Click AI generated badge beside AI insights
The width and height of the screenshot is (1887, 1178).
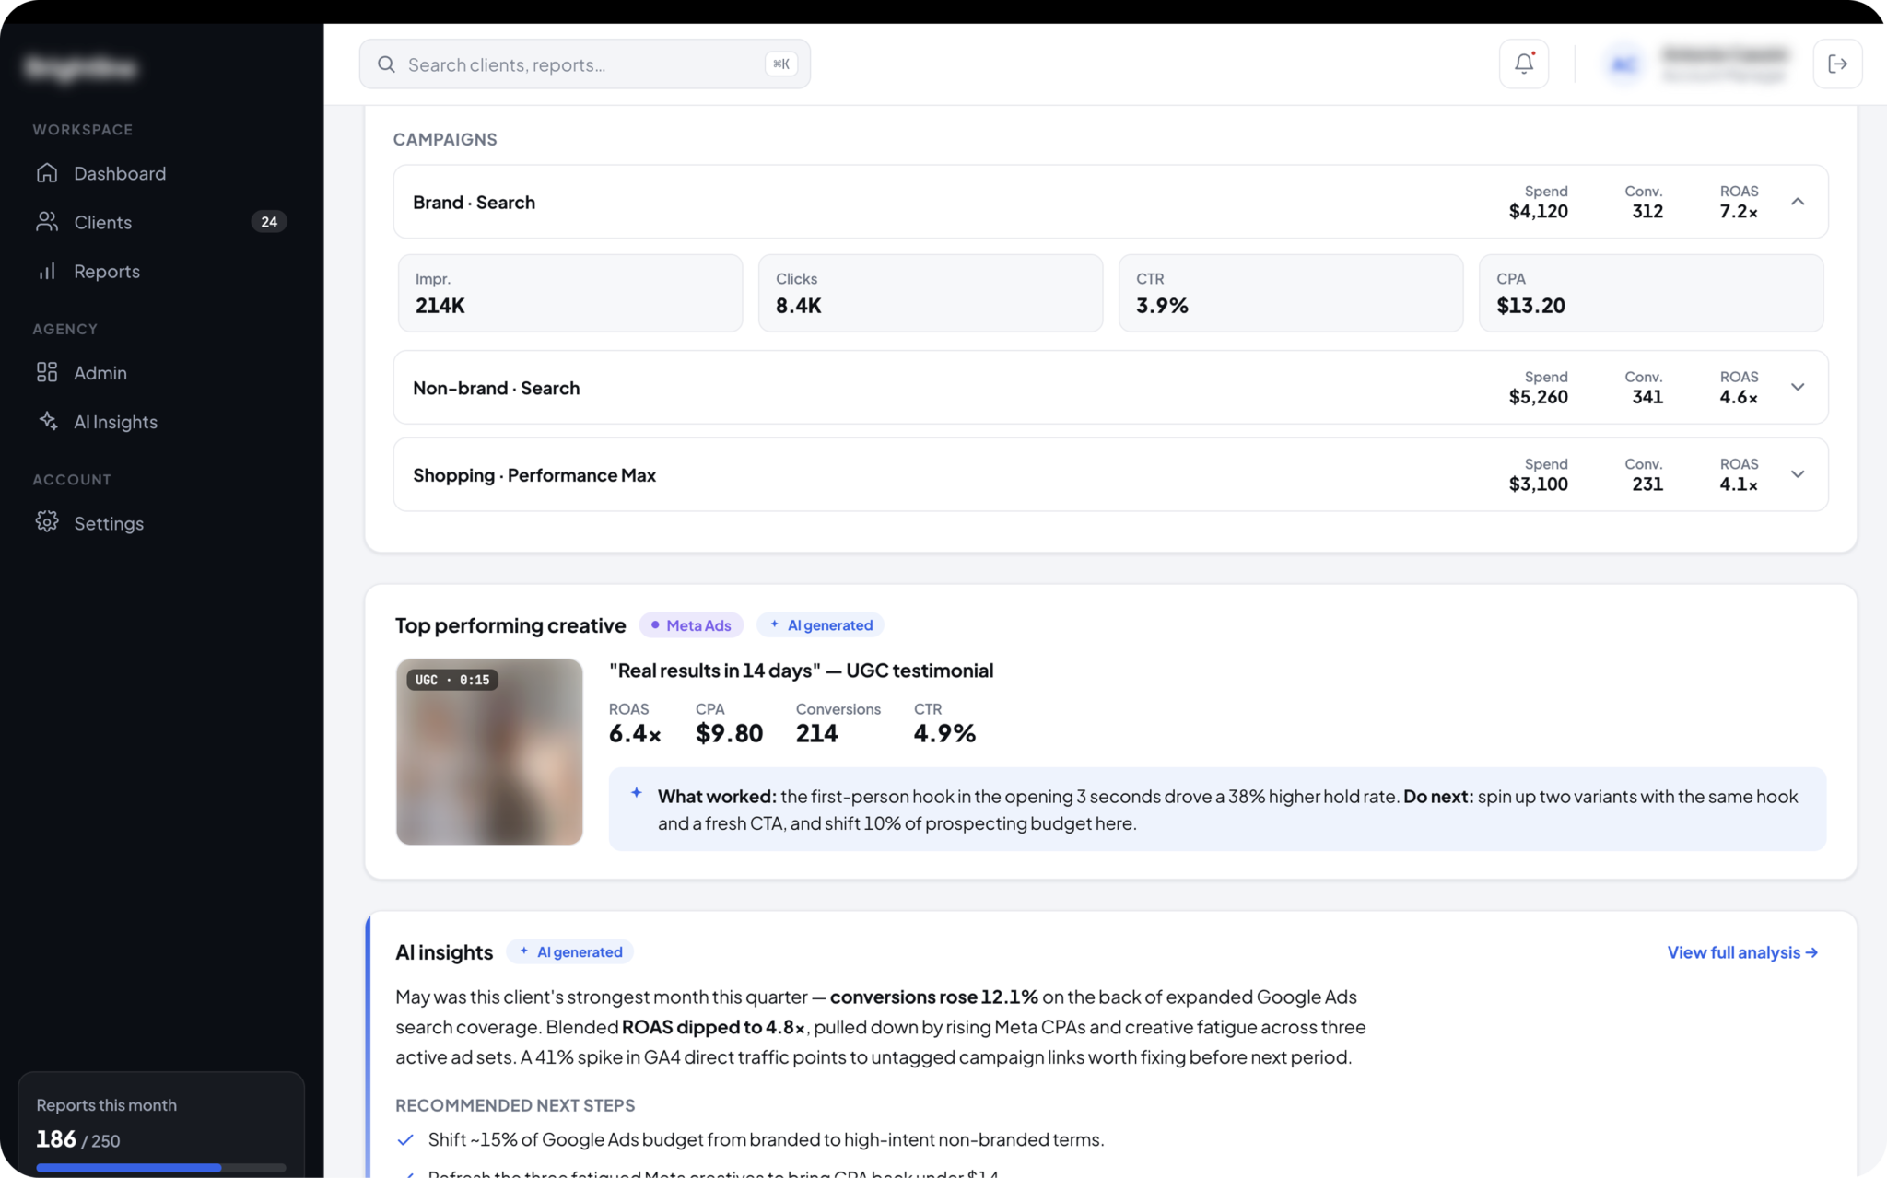pyautogui.click(x=569, y=952)
